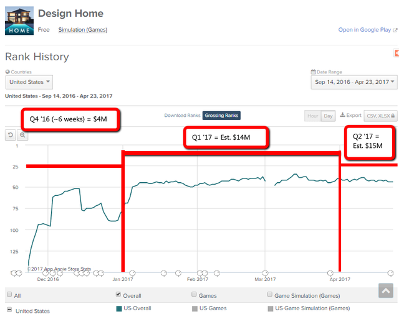
Task: Switch chart granularity to Hour
Action: point(313,116)
